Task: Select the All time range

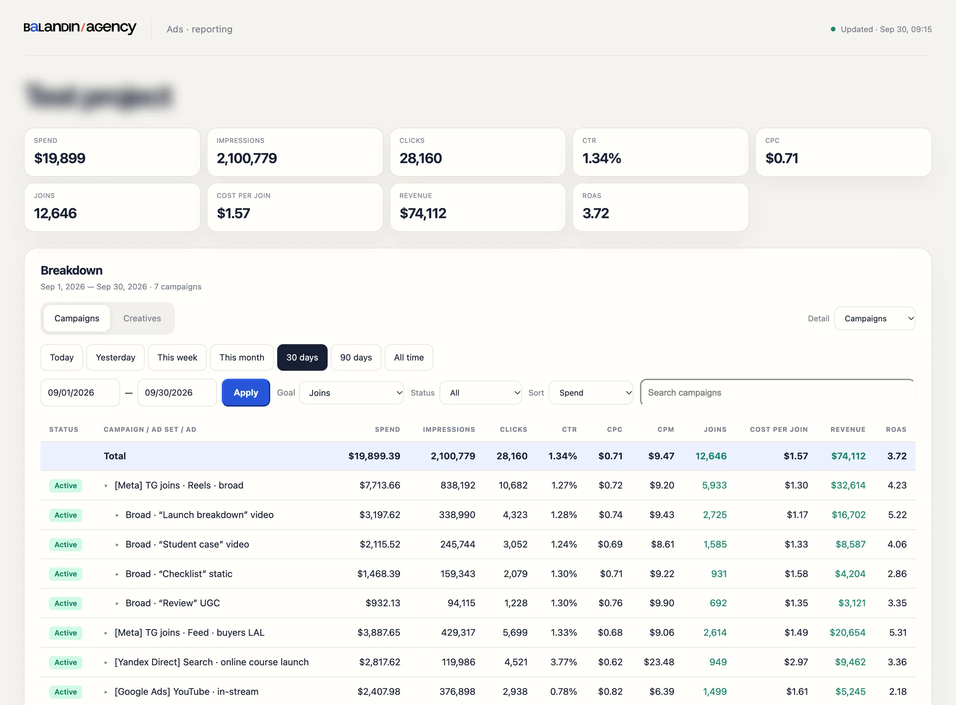Action: [409, 357]
